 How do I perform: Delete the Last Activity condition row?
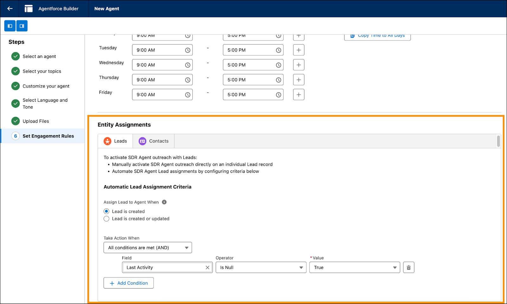(408, 268)
